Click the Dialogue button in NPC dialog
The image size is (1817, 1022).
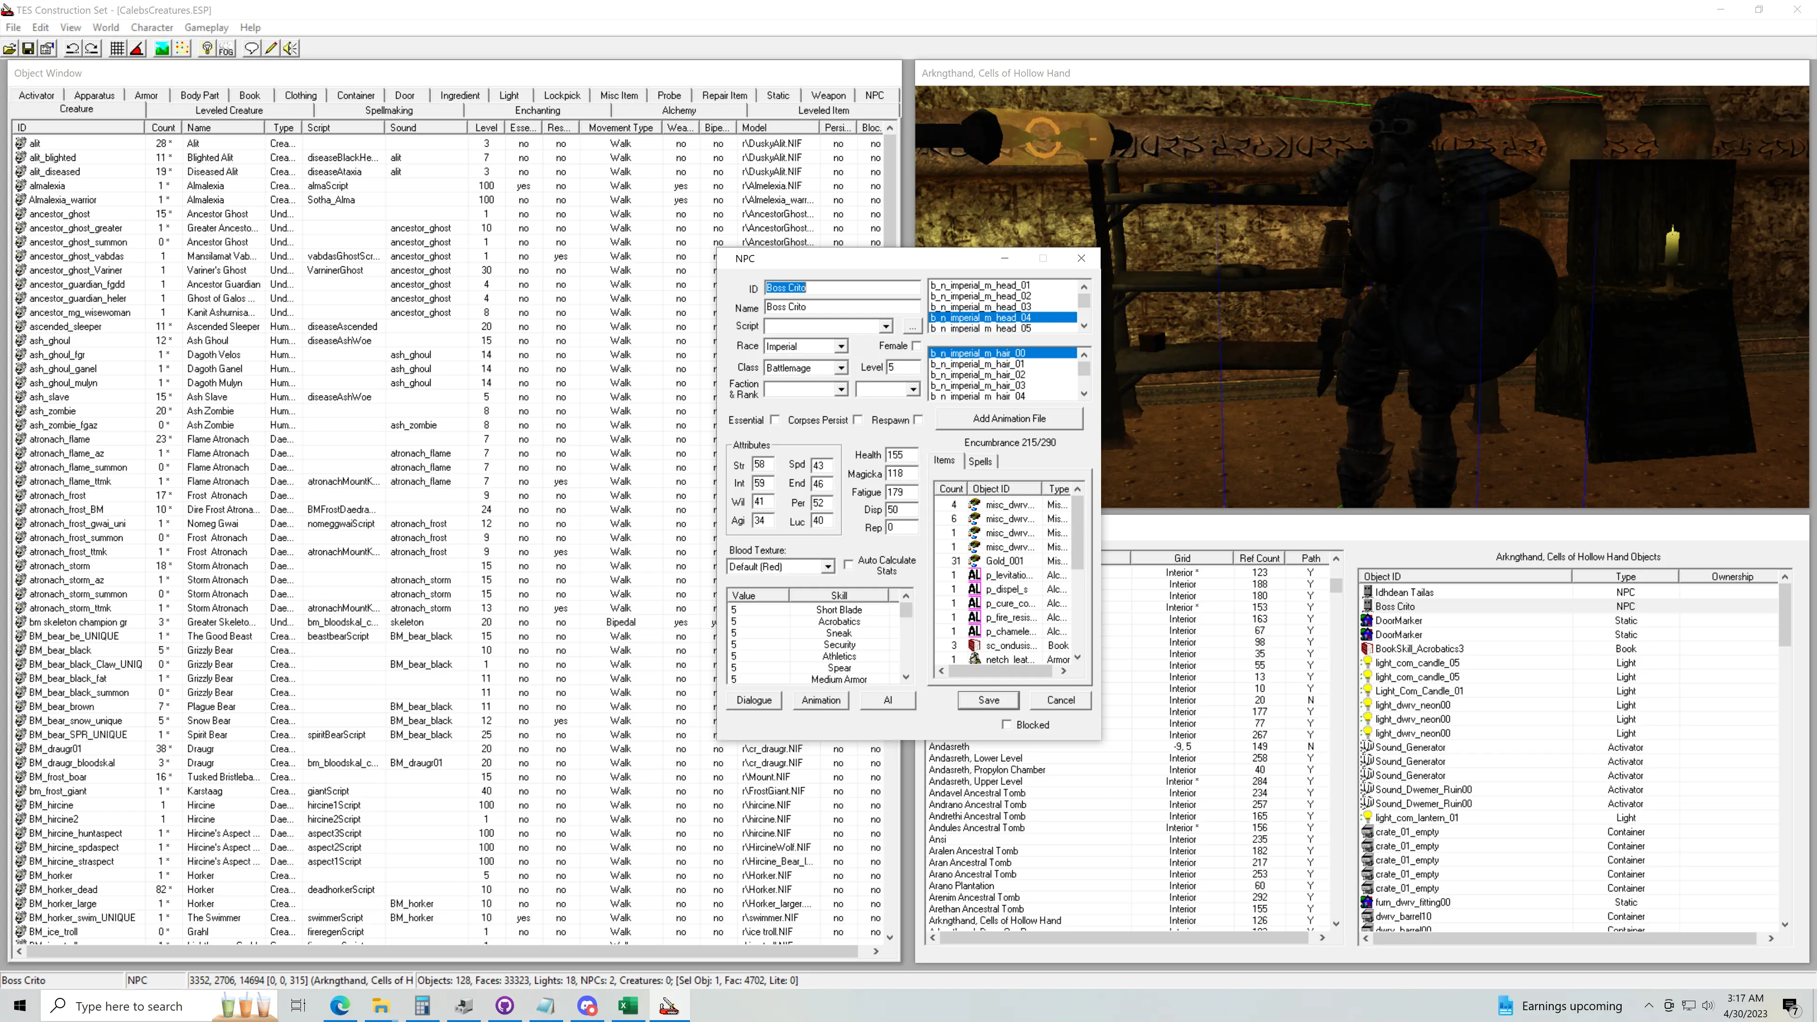click(x=754, y=700)
